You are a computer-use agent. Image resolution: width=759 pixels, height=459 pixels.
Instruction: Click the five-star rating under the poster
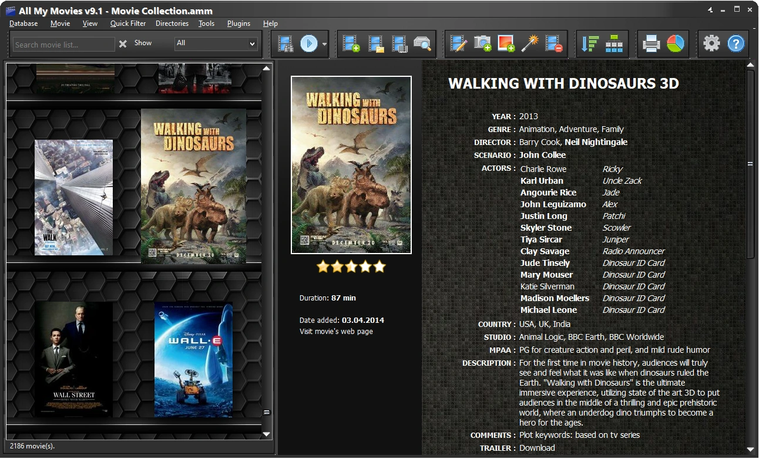[x=351, y=267]
